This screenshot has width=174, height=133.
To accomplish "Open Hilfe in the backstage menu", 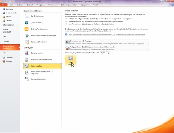I will pyautogui.click(x=5, y=53).
